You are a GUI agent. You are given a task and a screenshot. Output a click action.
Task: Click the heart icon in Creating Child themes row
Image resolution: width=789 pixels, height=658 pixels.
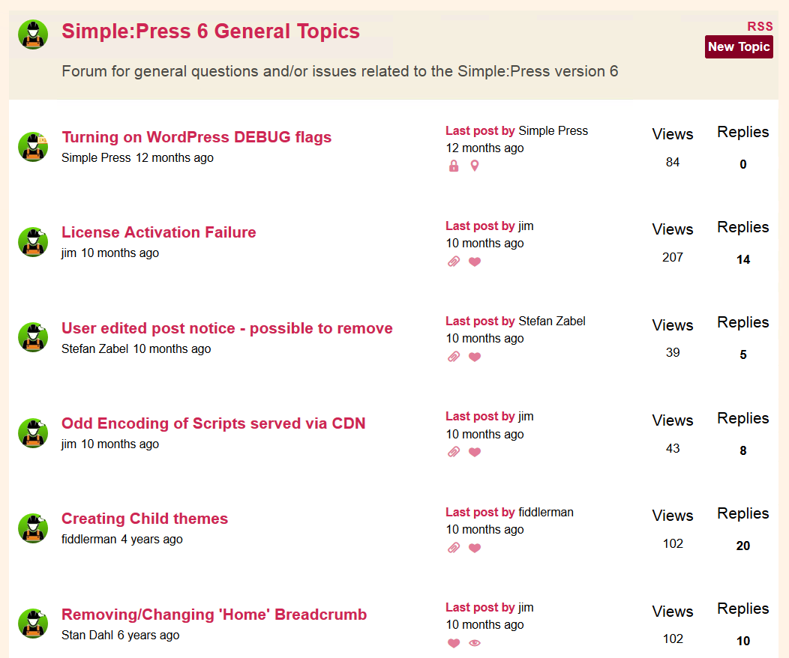[475, 547]
